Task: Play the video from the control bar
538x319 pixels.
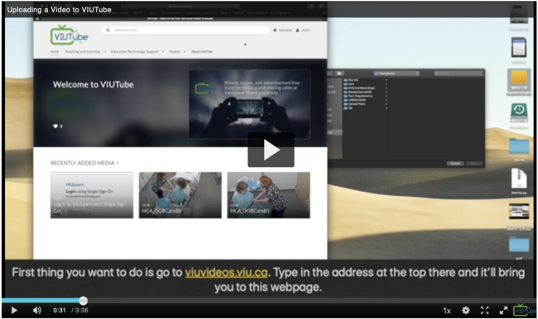Action: tap(14, 311)
